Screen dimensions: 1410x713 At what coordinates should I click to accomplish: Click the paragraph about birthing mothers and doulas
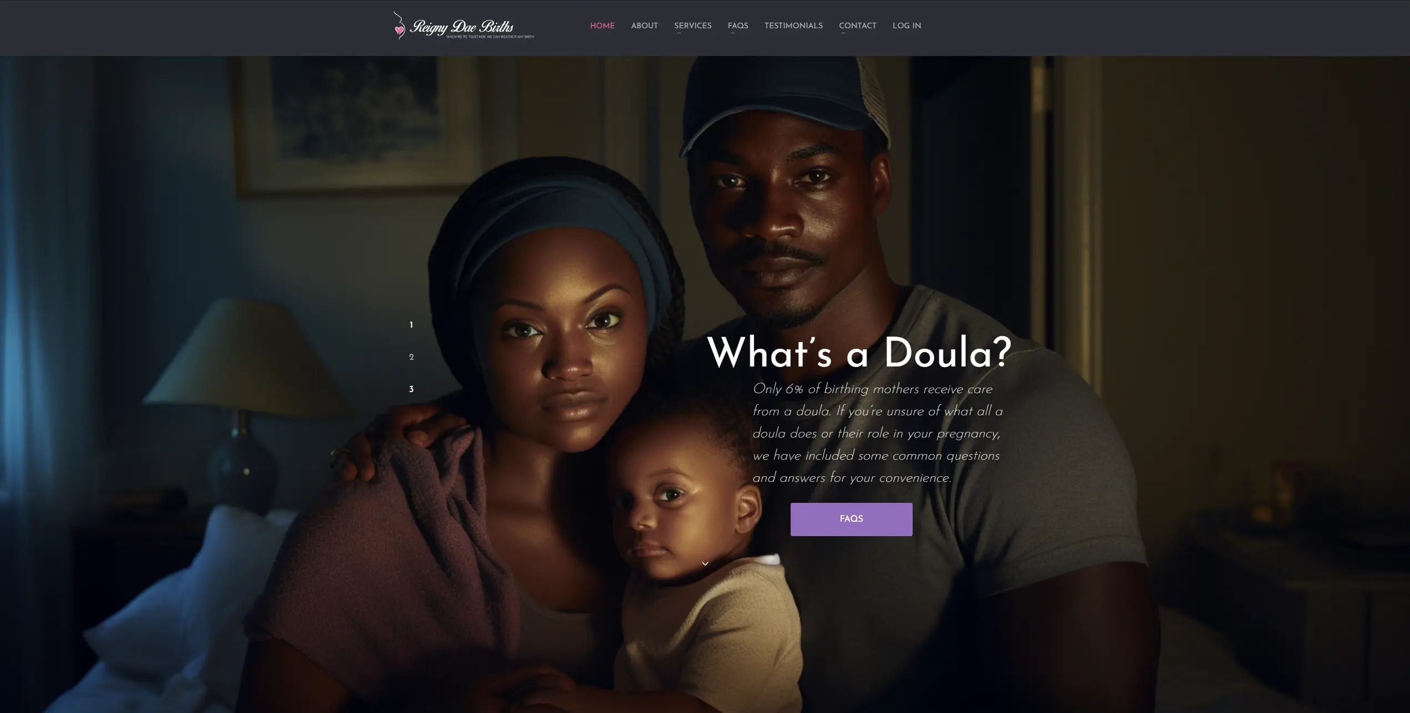(877, 434)
